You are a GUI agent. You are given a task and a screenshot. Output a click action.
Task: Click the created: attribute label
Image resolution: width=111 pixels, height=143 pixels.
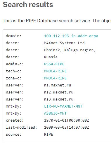click(15, 120)
